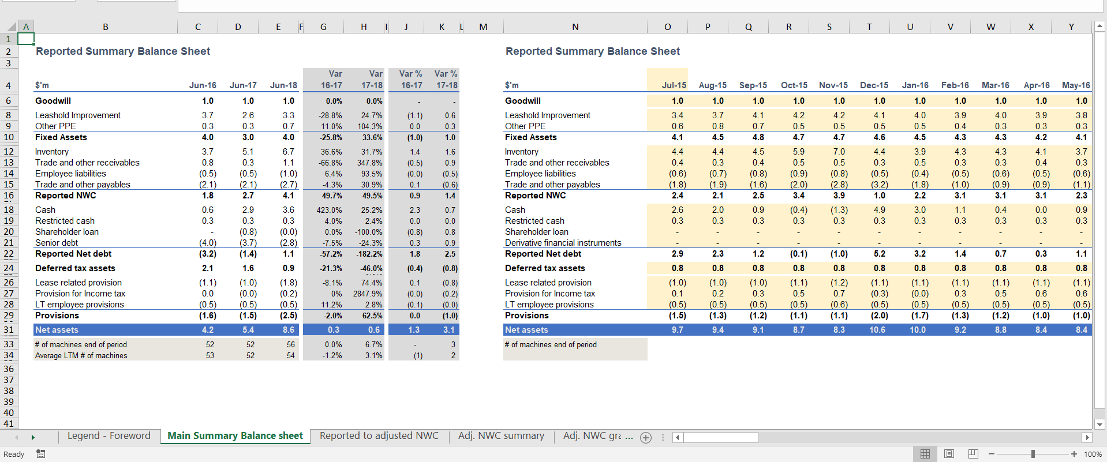Click 'Shareholder loan' label in right table
The image size is (1107, 462).
pyautogui.click(x=537, y=232)
